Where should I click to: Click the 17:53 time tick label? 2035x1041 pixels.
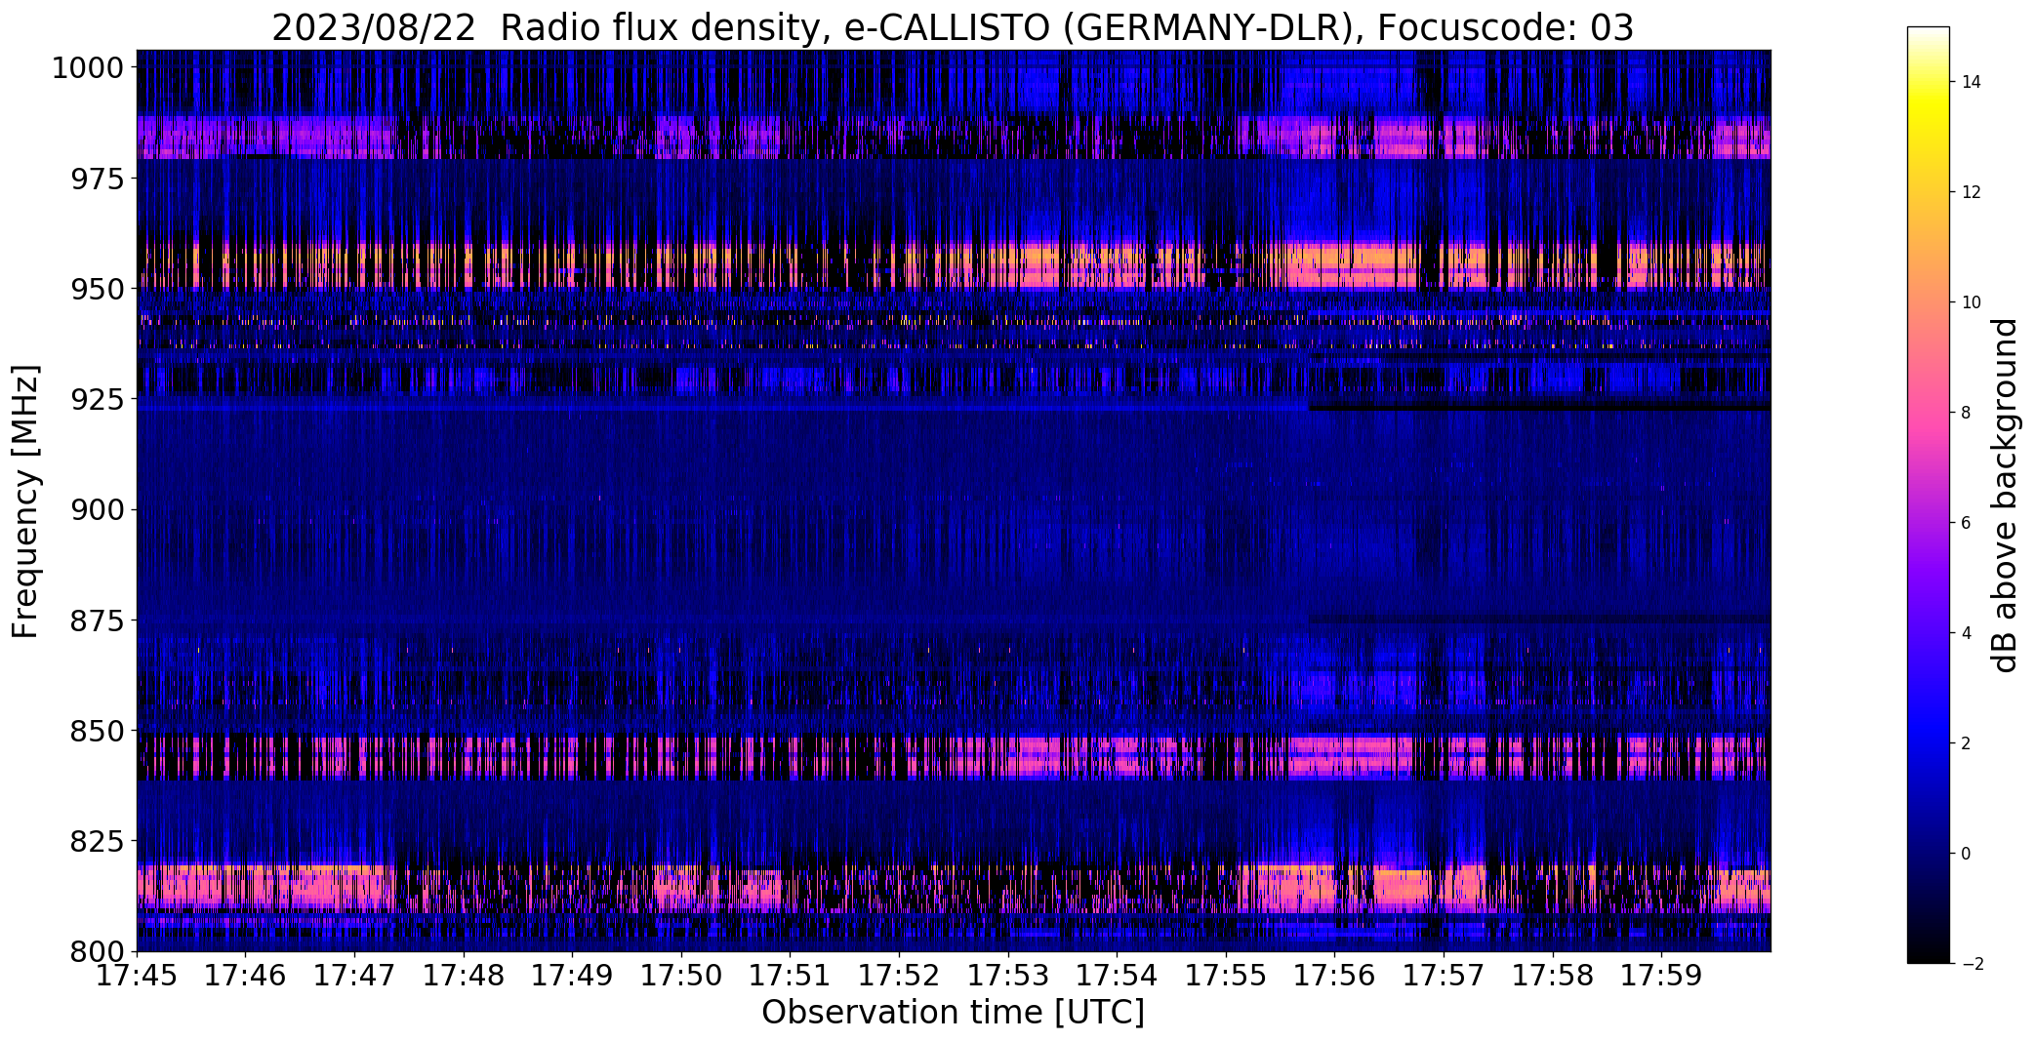pos(1008,975)
